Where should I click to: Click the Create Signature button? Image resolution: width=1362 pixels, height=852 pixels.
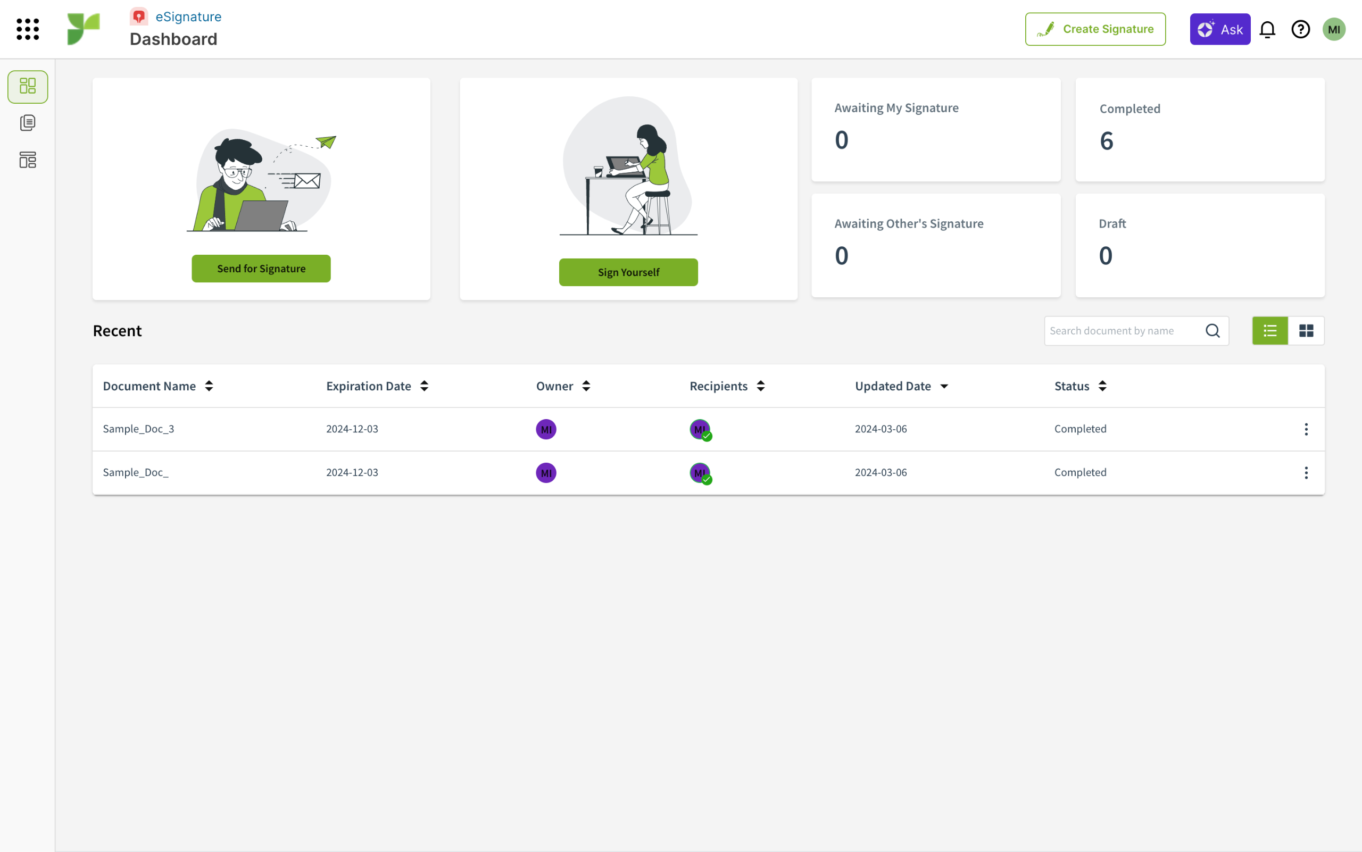[1095, 29]
